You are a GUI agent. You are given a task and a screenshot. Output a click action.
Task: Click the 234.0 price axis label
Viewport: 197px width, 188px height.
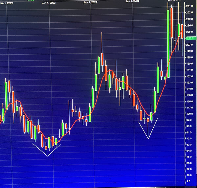pyautogui.click(x=190, y=25)
